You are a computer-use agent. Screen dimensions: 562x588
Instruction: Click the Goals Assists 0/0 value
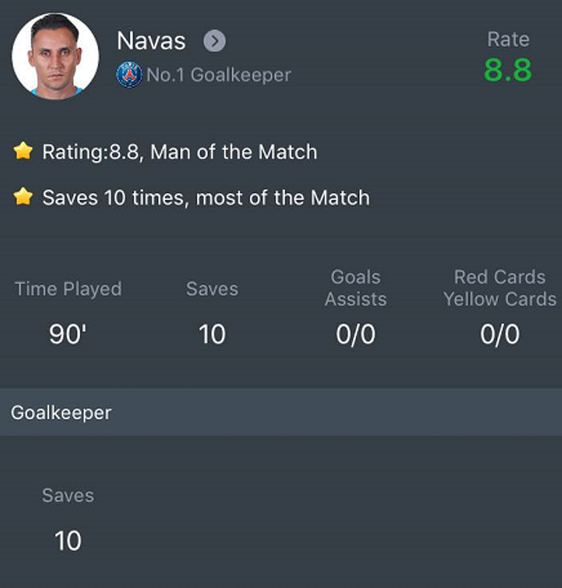tap(356, 334)
